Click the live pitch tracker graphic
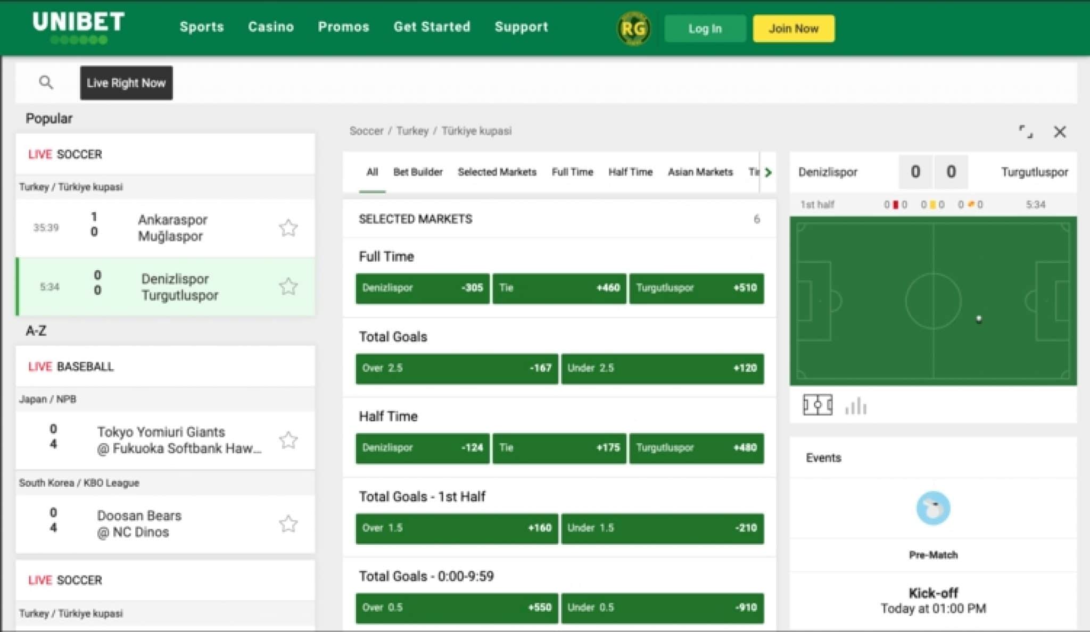This screenshot has width=1090, height=632. [933, 301]
